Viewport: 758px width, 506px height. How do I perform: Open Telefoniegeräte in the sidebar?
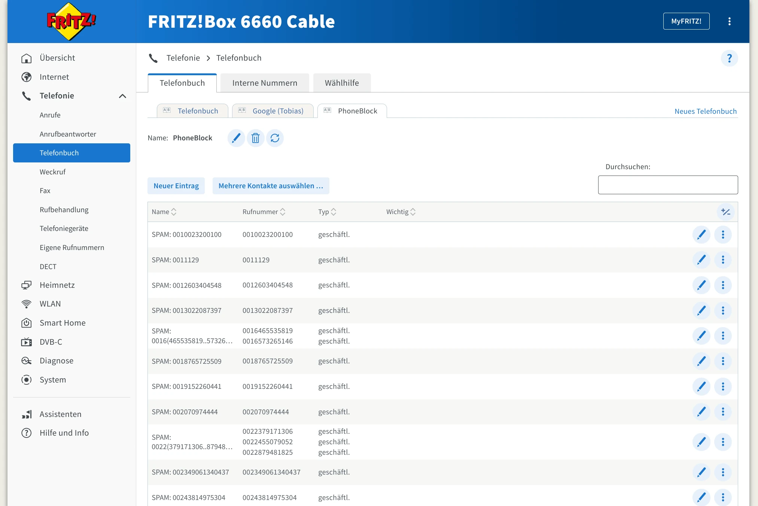(x=64, y=228)
